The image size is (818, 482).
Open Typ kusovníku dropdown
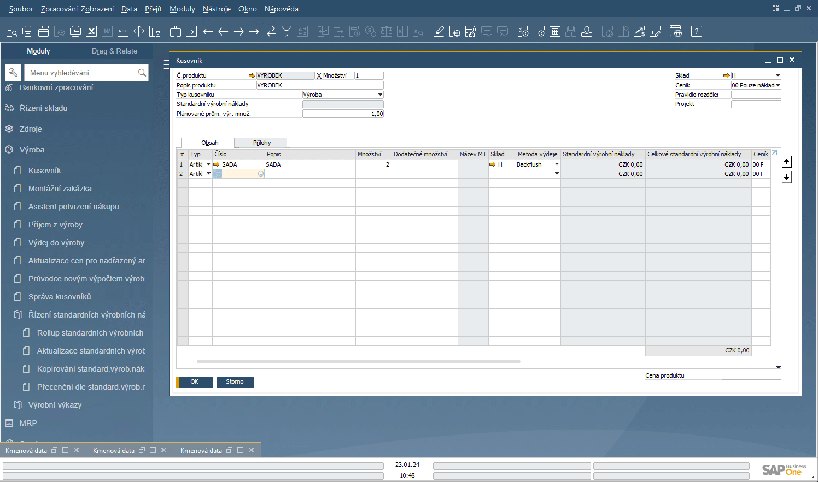[380, 95]
